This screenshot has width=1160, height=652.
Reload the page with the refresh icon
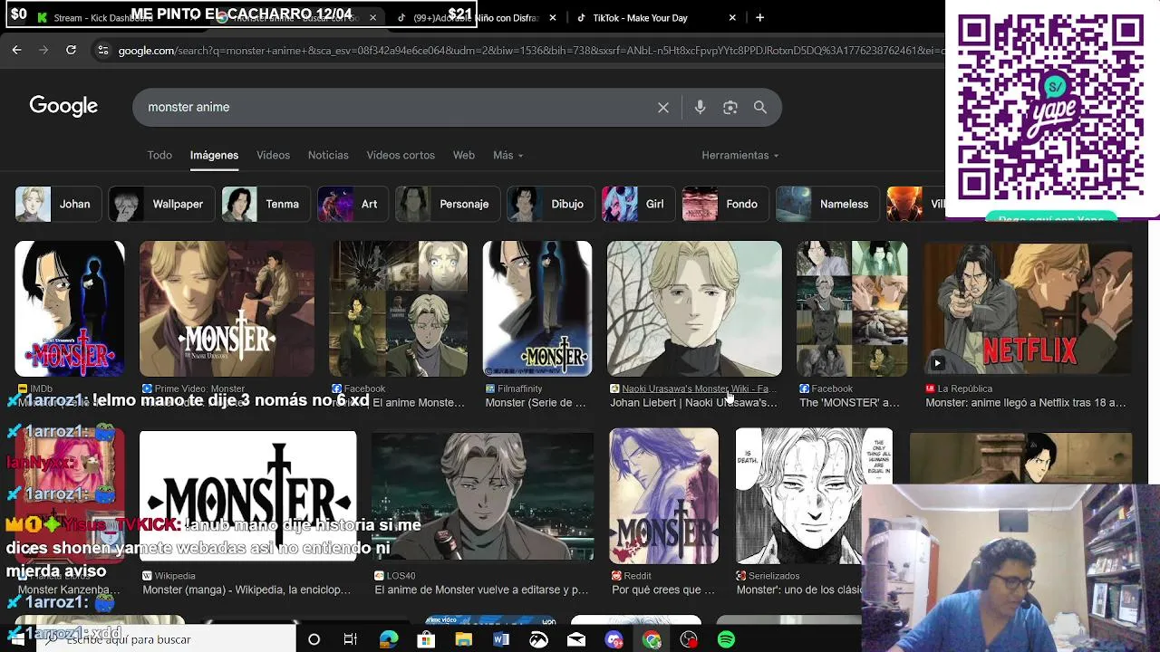[x=71, y=51]
